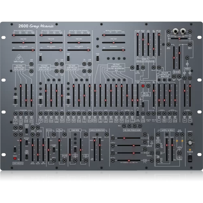Click the Gate Out jack

15,134
